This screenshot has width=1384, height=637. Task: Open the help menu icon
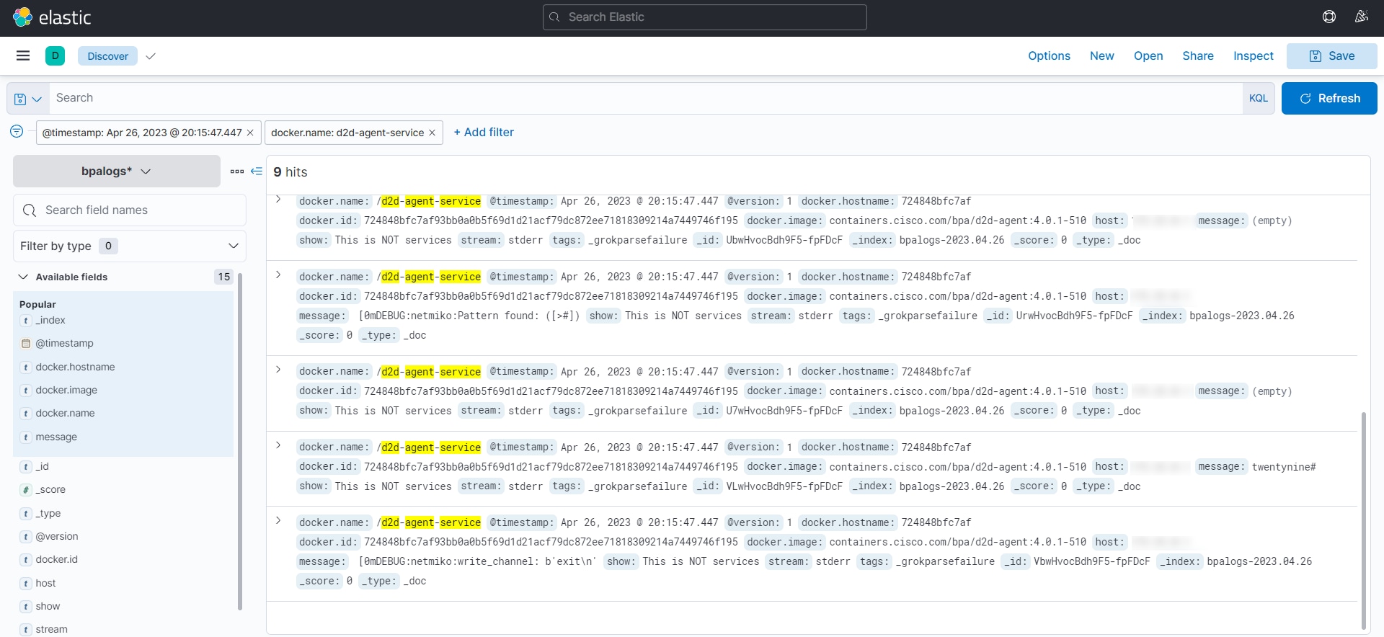point(1328,17)
